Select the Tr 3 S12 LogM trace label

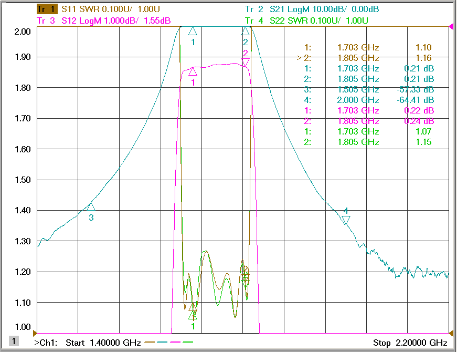click(104, 20)
